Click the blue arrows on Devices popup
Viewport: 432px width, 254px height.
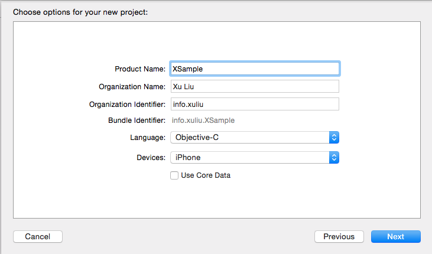(x=334, y=158)
